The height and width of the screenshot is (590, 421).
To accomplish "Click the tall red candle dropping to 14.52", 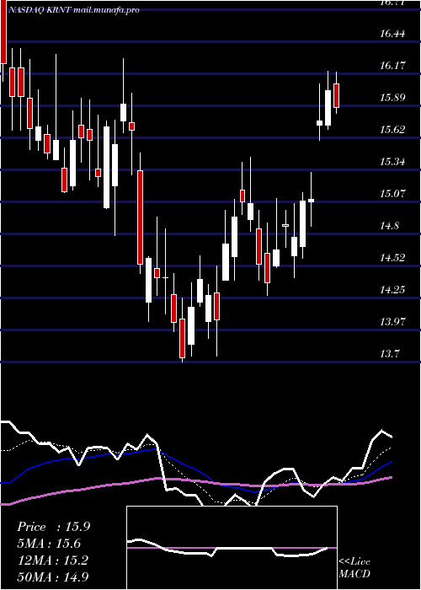I will pos(140,217).
